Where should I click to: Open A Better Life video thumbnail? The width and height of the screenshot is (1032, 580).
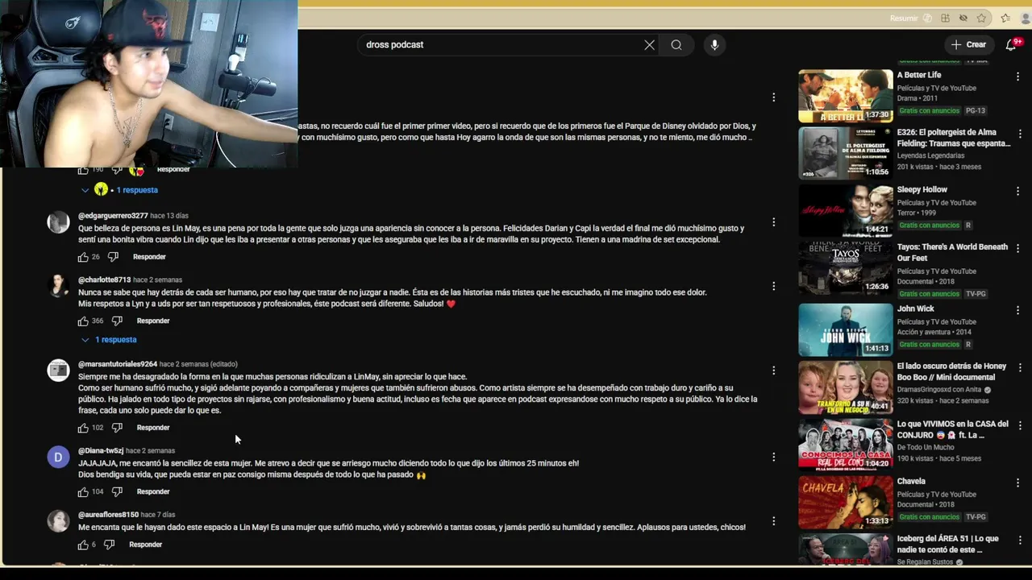[x=846, y=96]
